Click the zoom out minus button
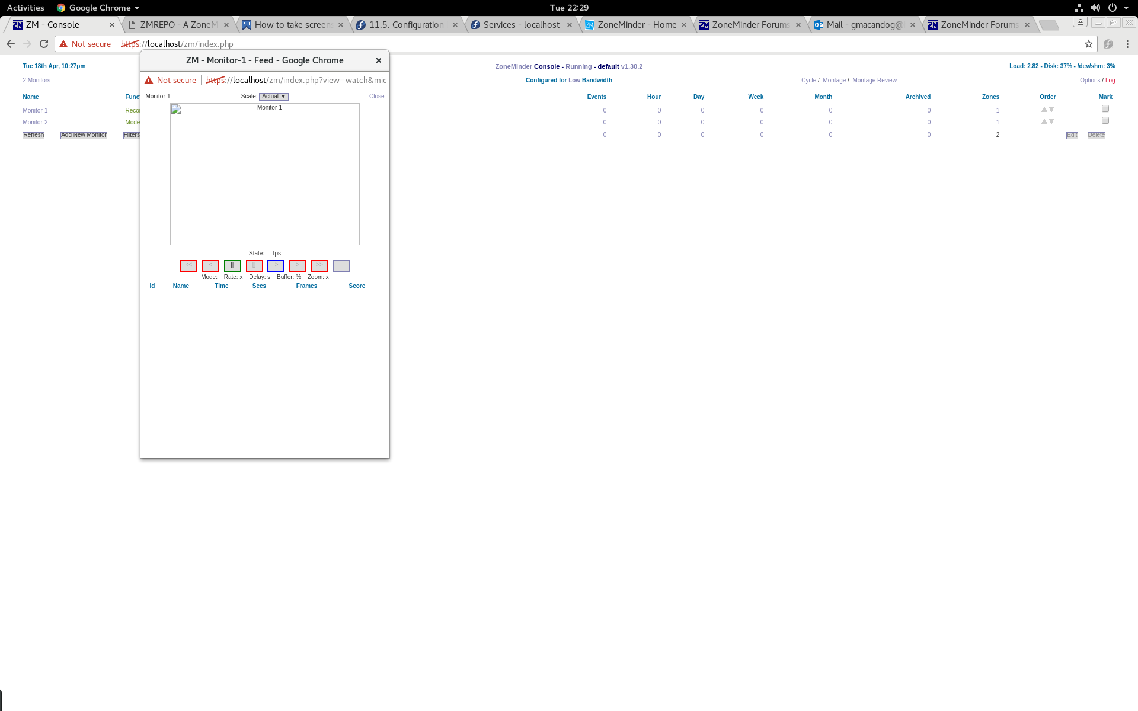This screenshot has width=1138, height=711. tap(341, 266)
